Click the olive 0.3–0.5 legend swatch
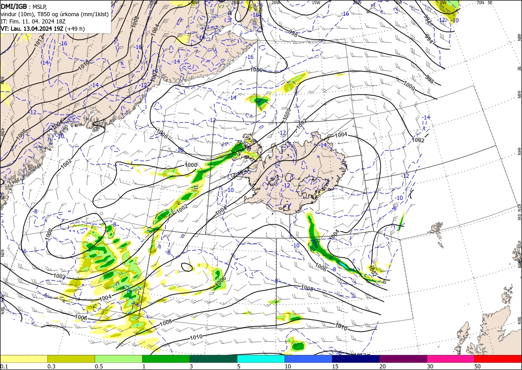The image size is (522, 370). point(71,359)
